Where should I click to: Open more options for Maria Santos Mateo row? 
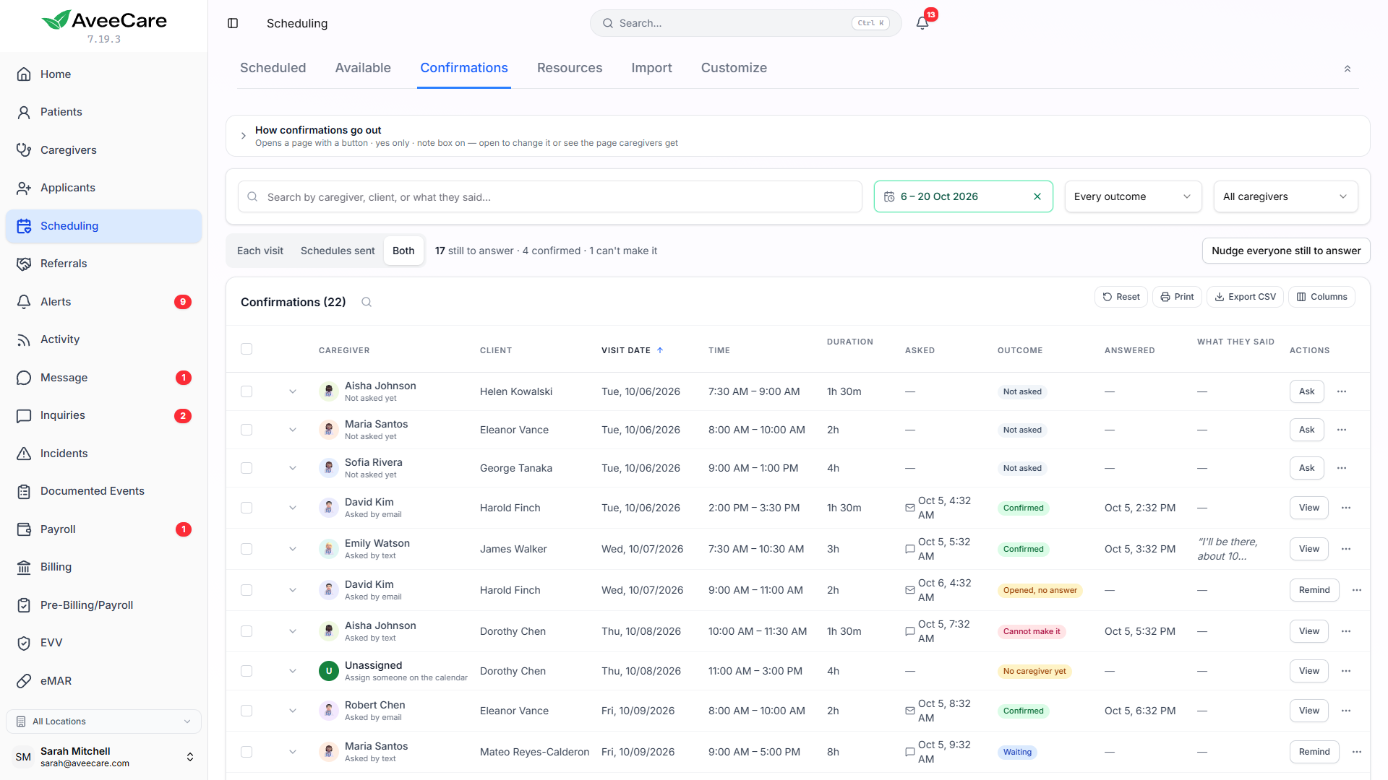tap(1357, 752)
